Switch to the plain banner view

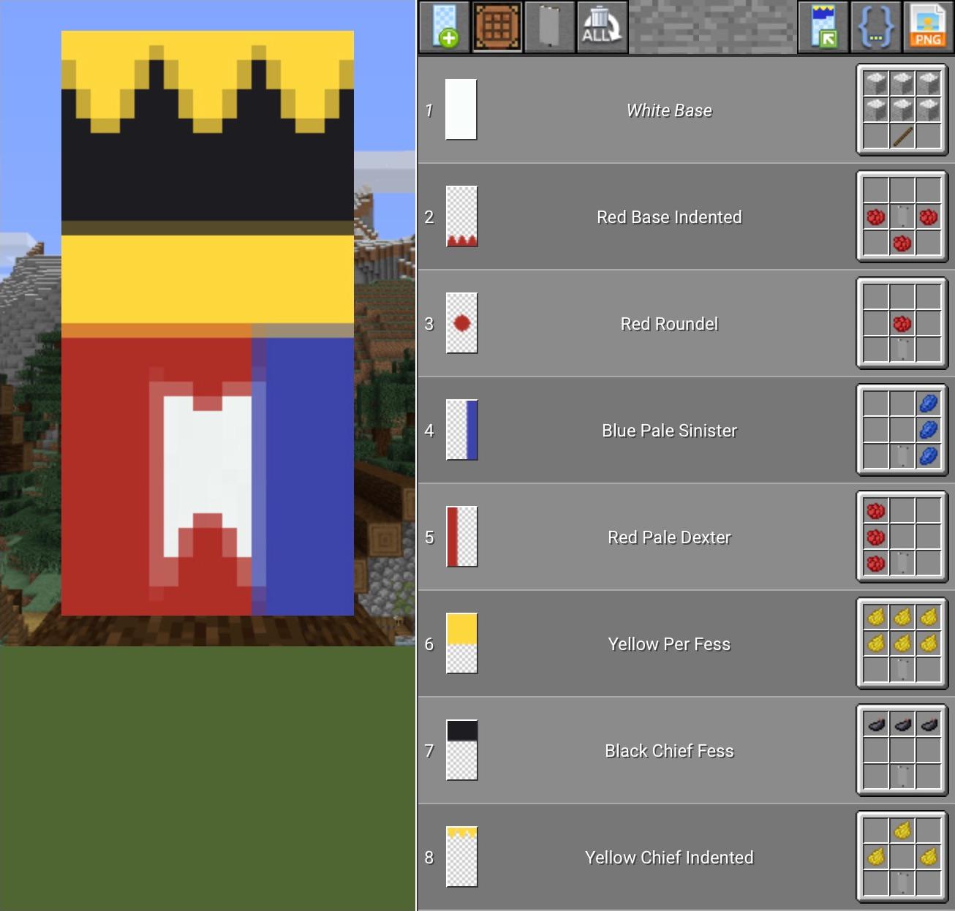(x=550, y=27)
